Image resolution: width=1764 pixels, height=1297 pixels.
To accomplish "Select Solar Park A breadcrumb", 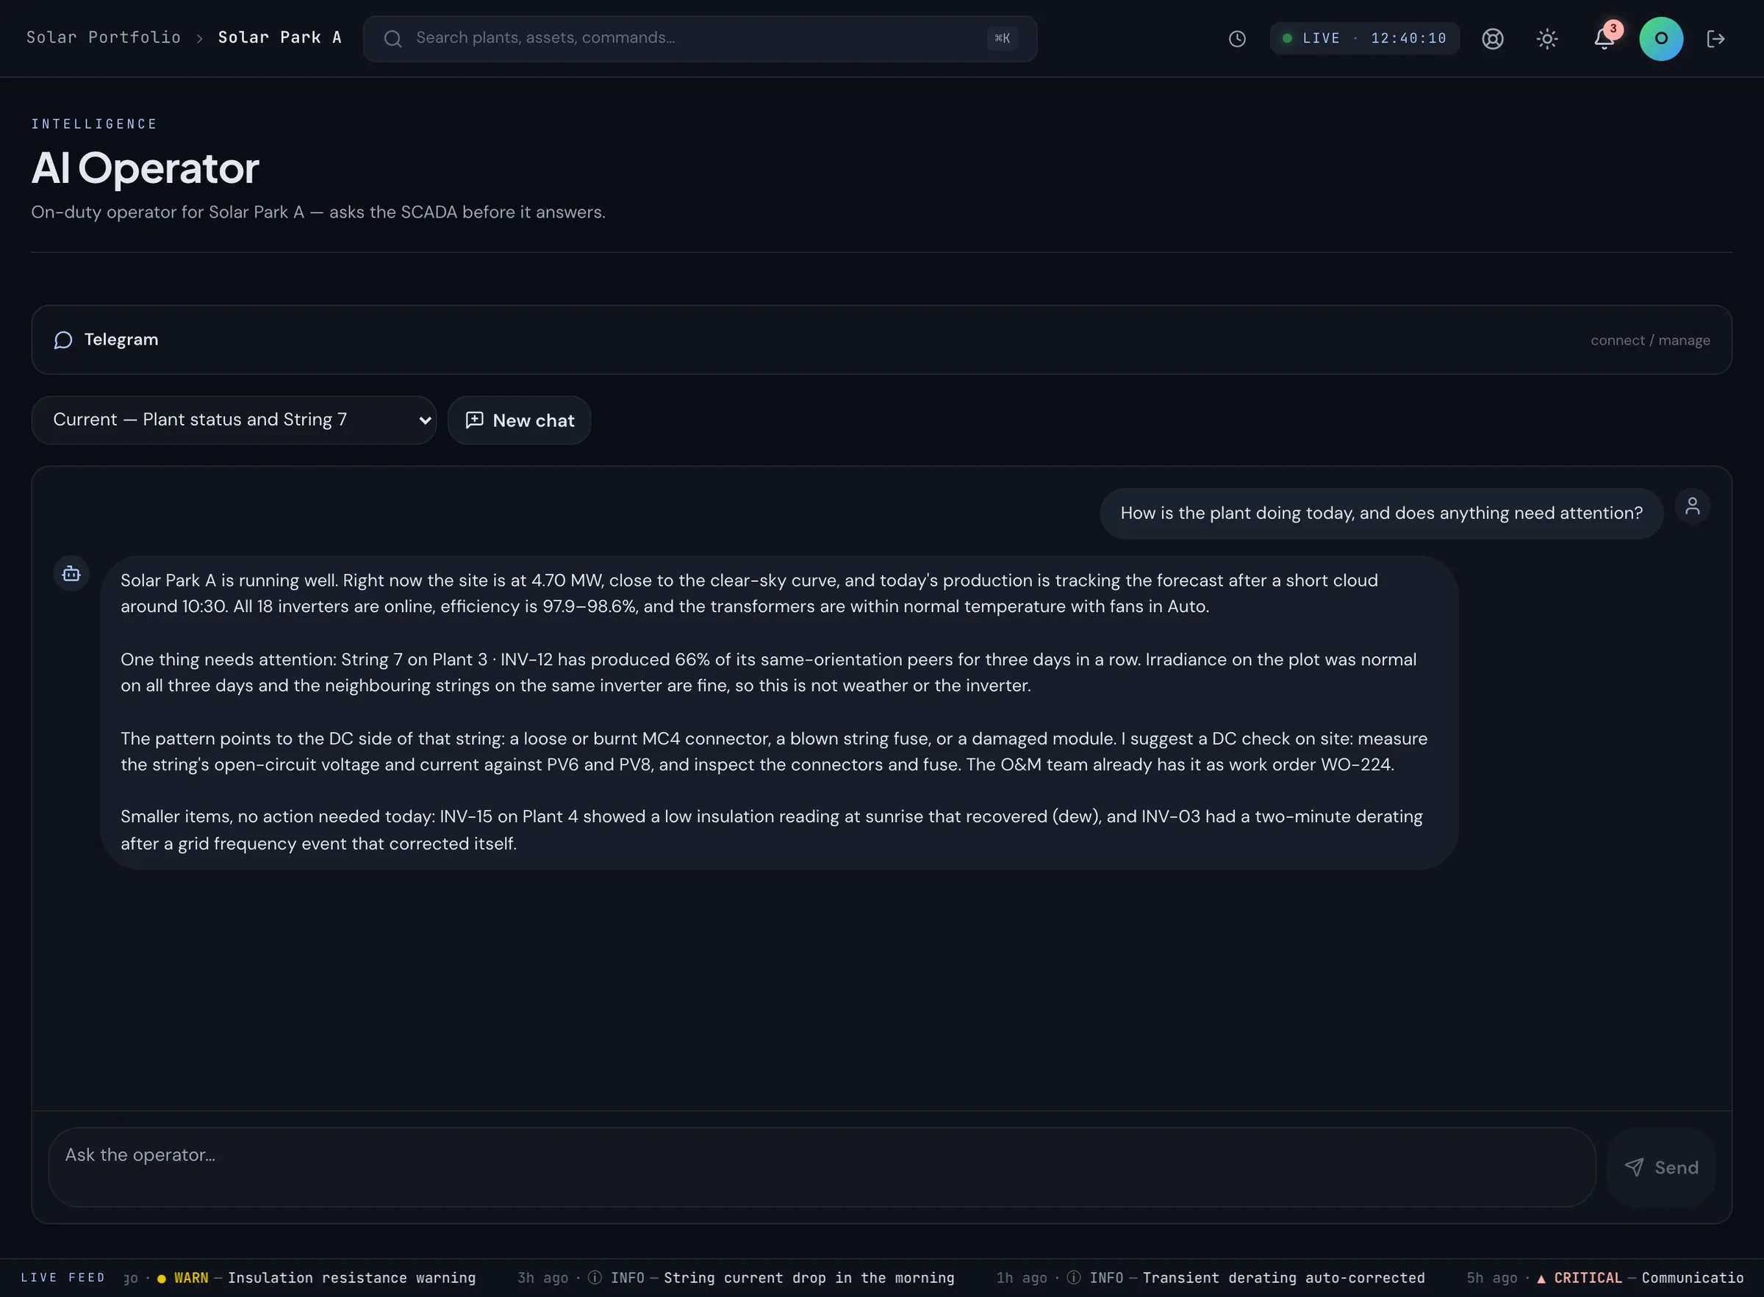I will pyautogui.click(x=279, y=37).
